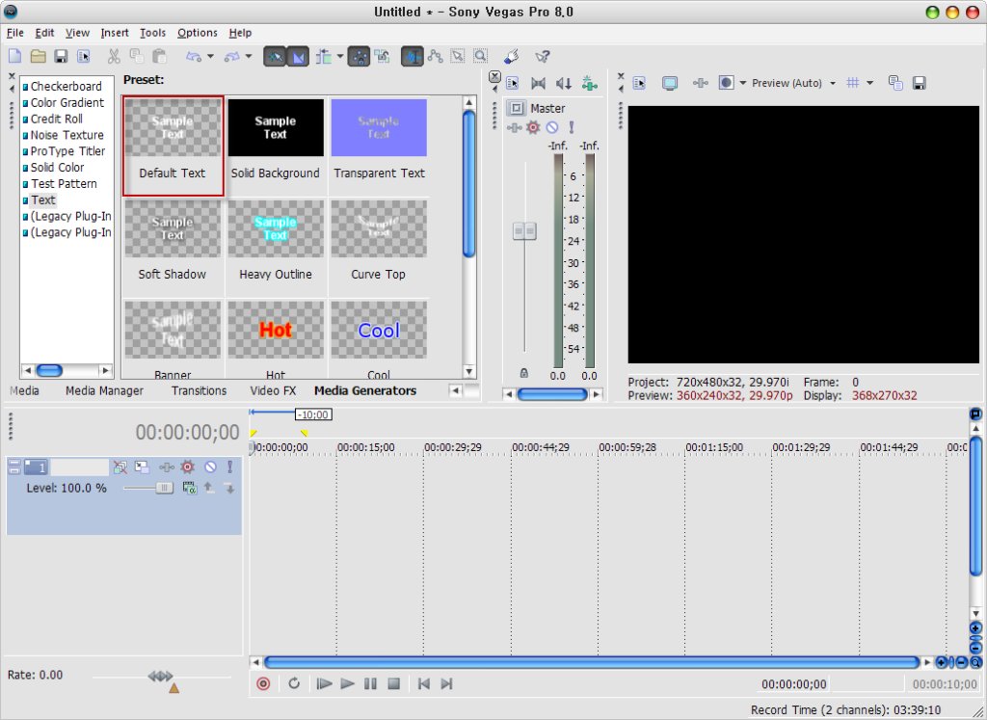Viewport: 987px width, 720px height.
Task: Switch to Video FX tab
Action: click(273, 390)
